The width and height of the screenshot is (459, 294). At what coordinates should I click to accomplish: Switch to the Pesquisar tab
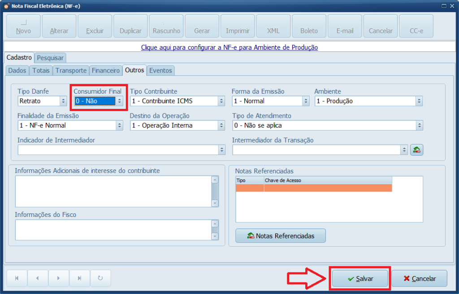50,58
